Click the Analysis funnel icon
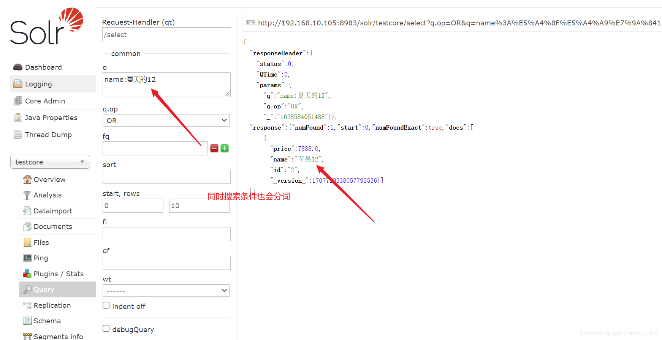The height and width of the screenshot is (340, 662). tap(27, 195)
